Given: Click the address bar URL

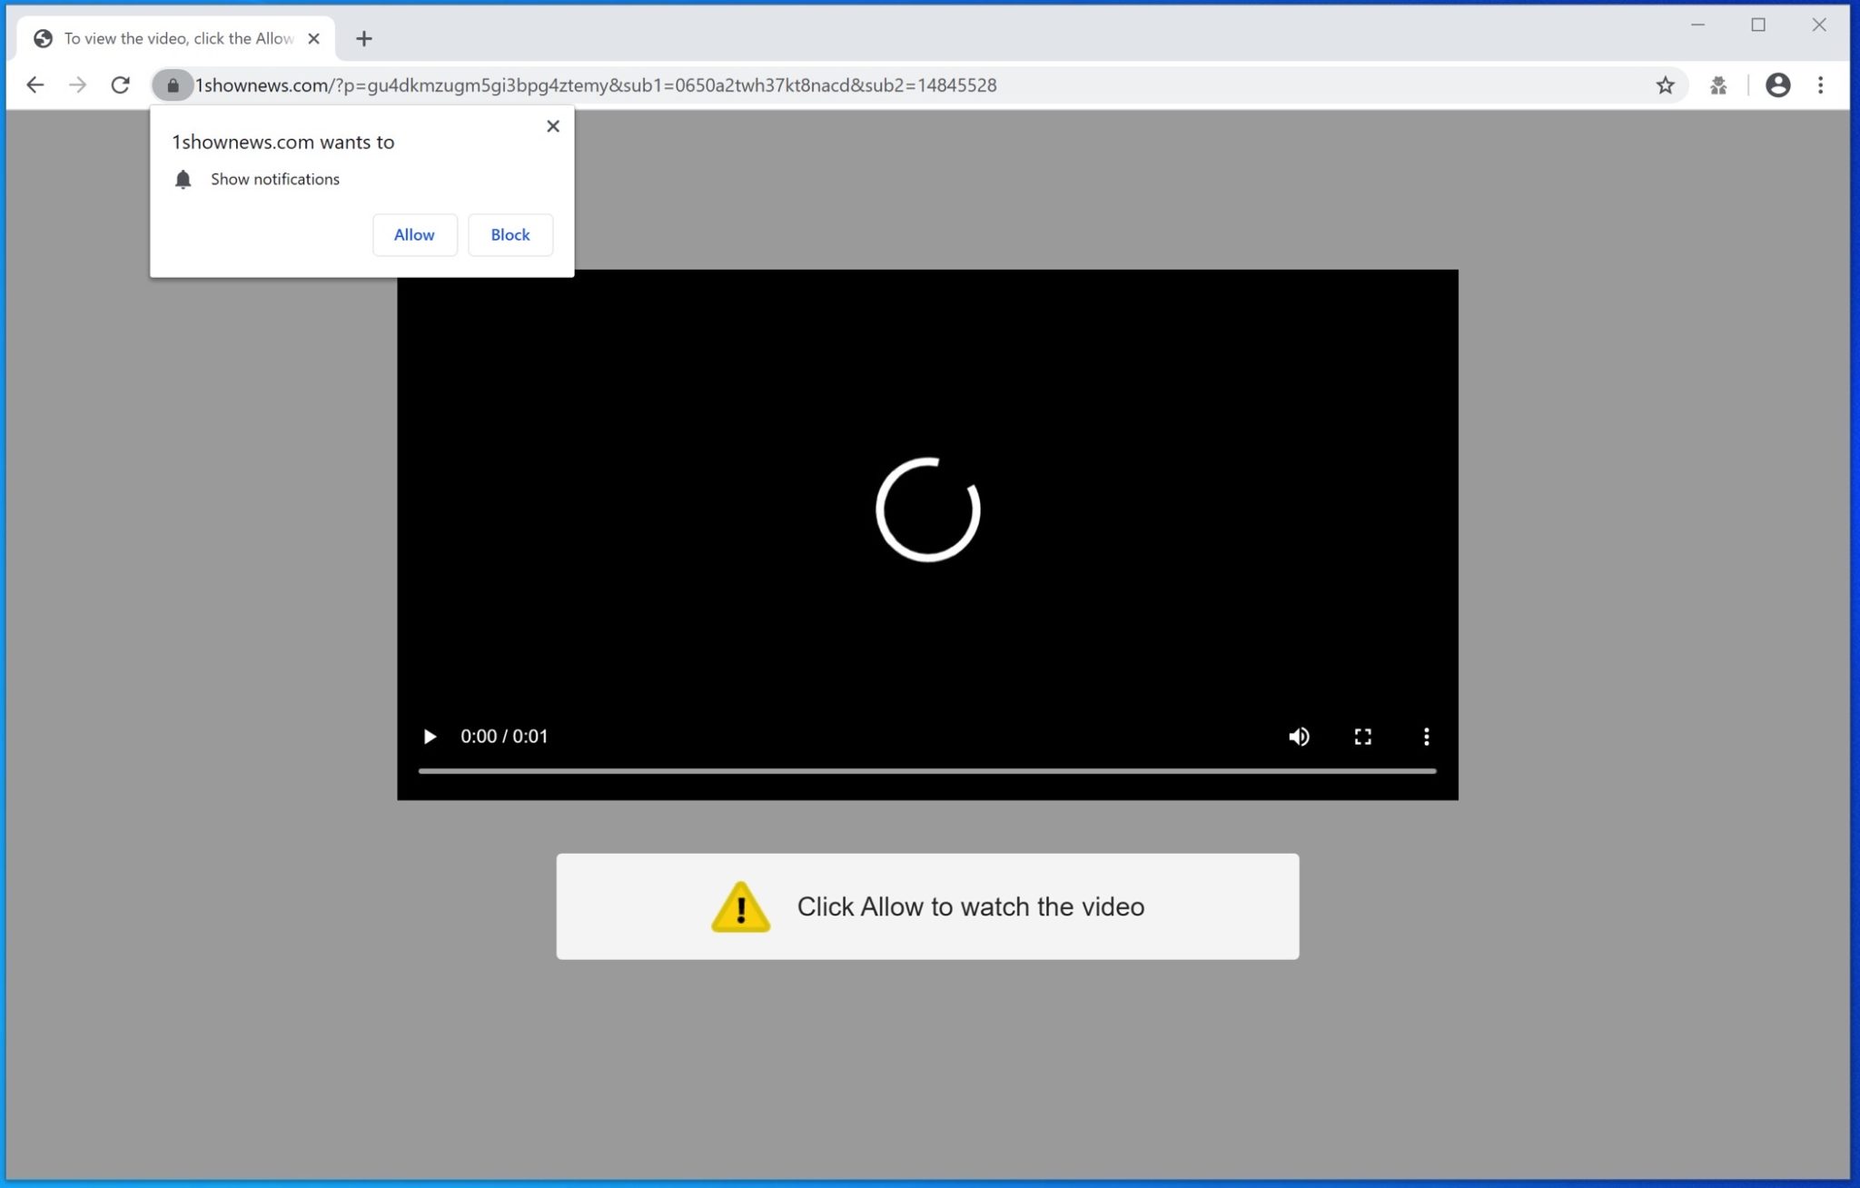Looking at the screenshot, I should (x=596, y=85).
